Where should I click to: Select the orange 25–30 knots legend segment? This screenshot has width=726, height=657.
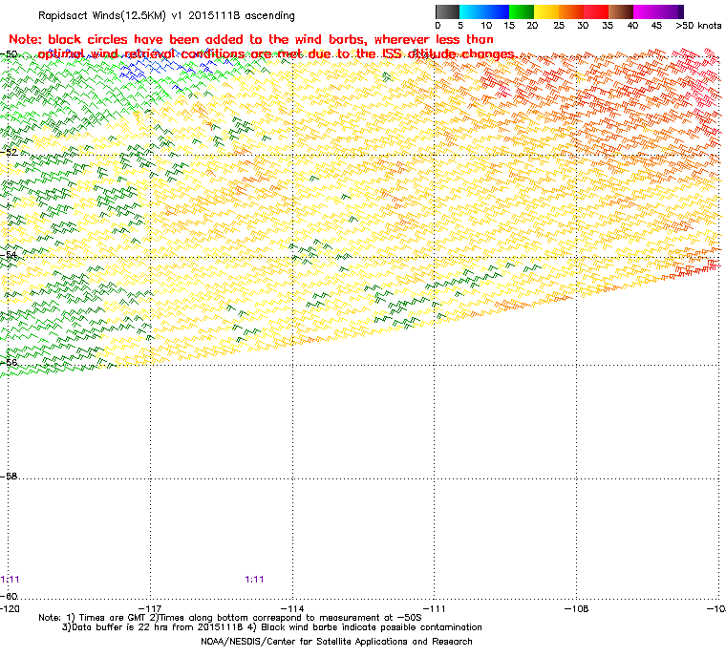(571, 11)
